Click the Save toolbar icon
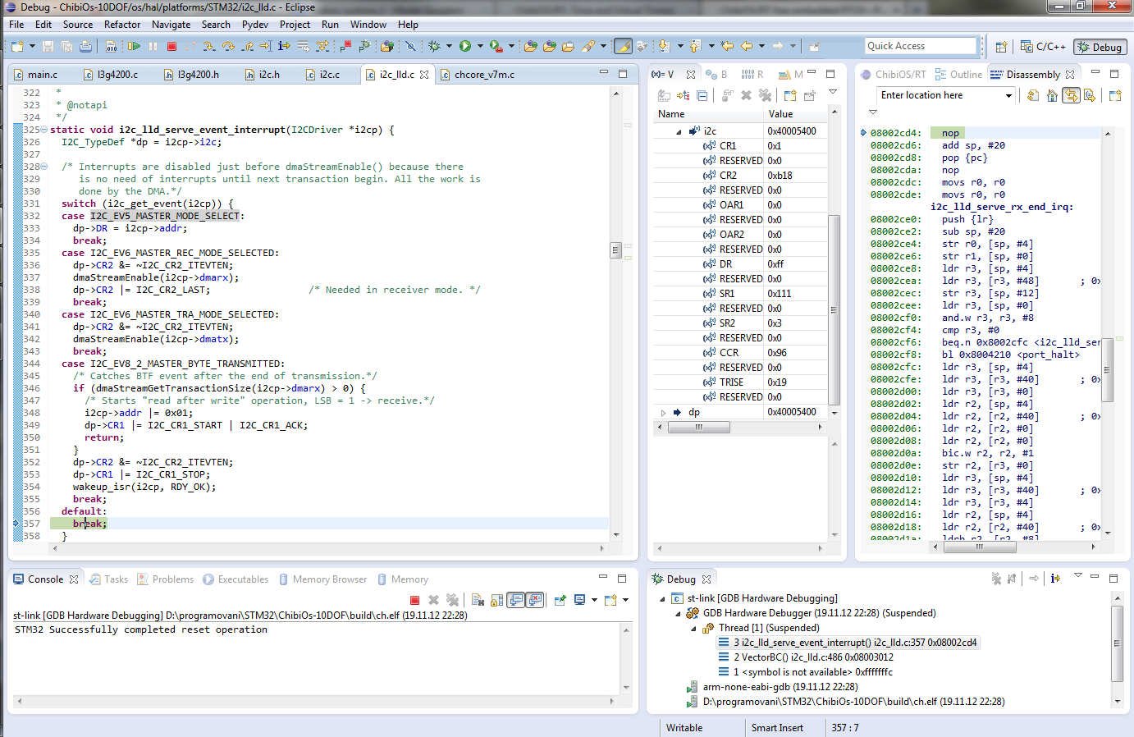Viewport: 1134px width, 737px height. tap(48, 47)
